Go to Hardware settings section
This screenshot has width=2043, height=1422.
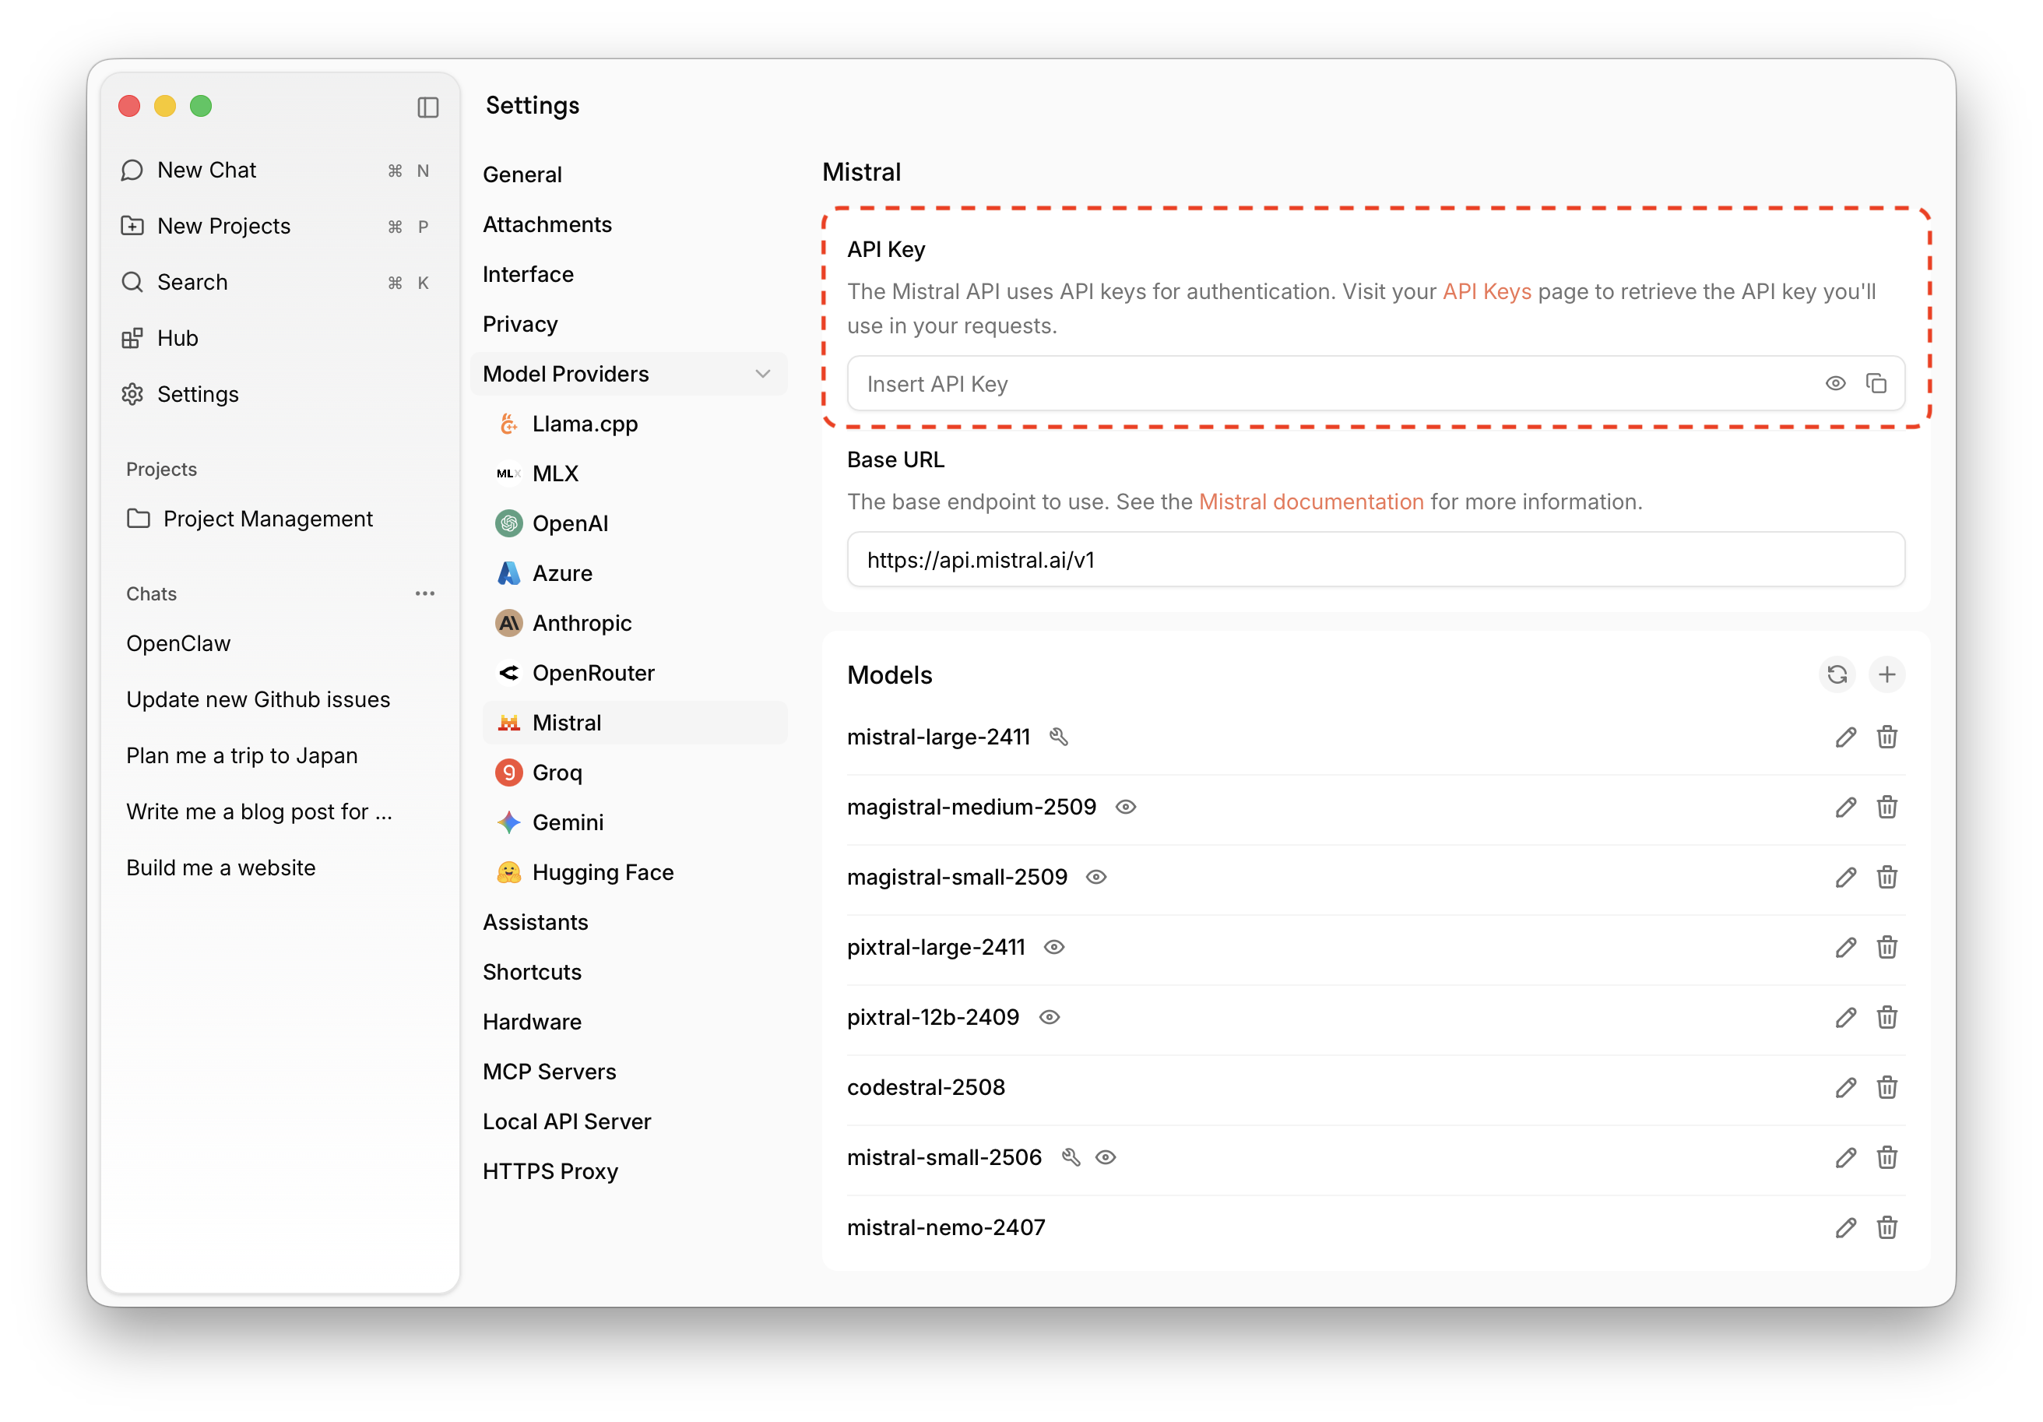coord(532,1022)
